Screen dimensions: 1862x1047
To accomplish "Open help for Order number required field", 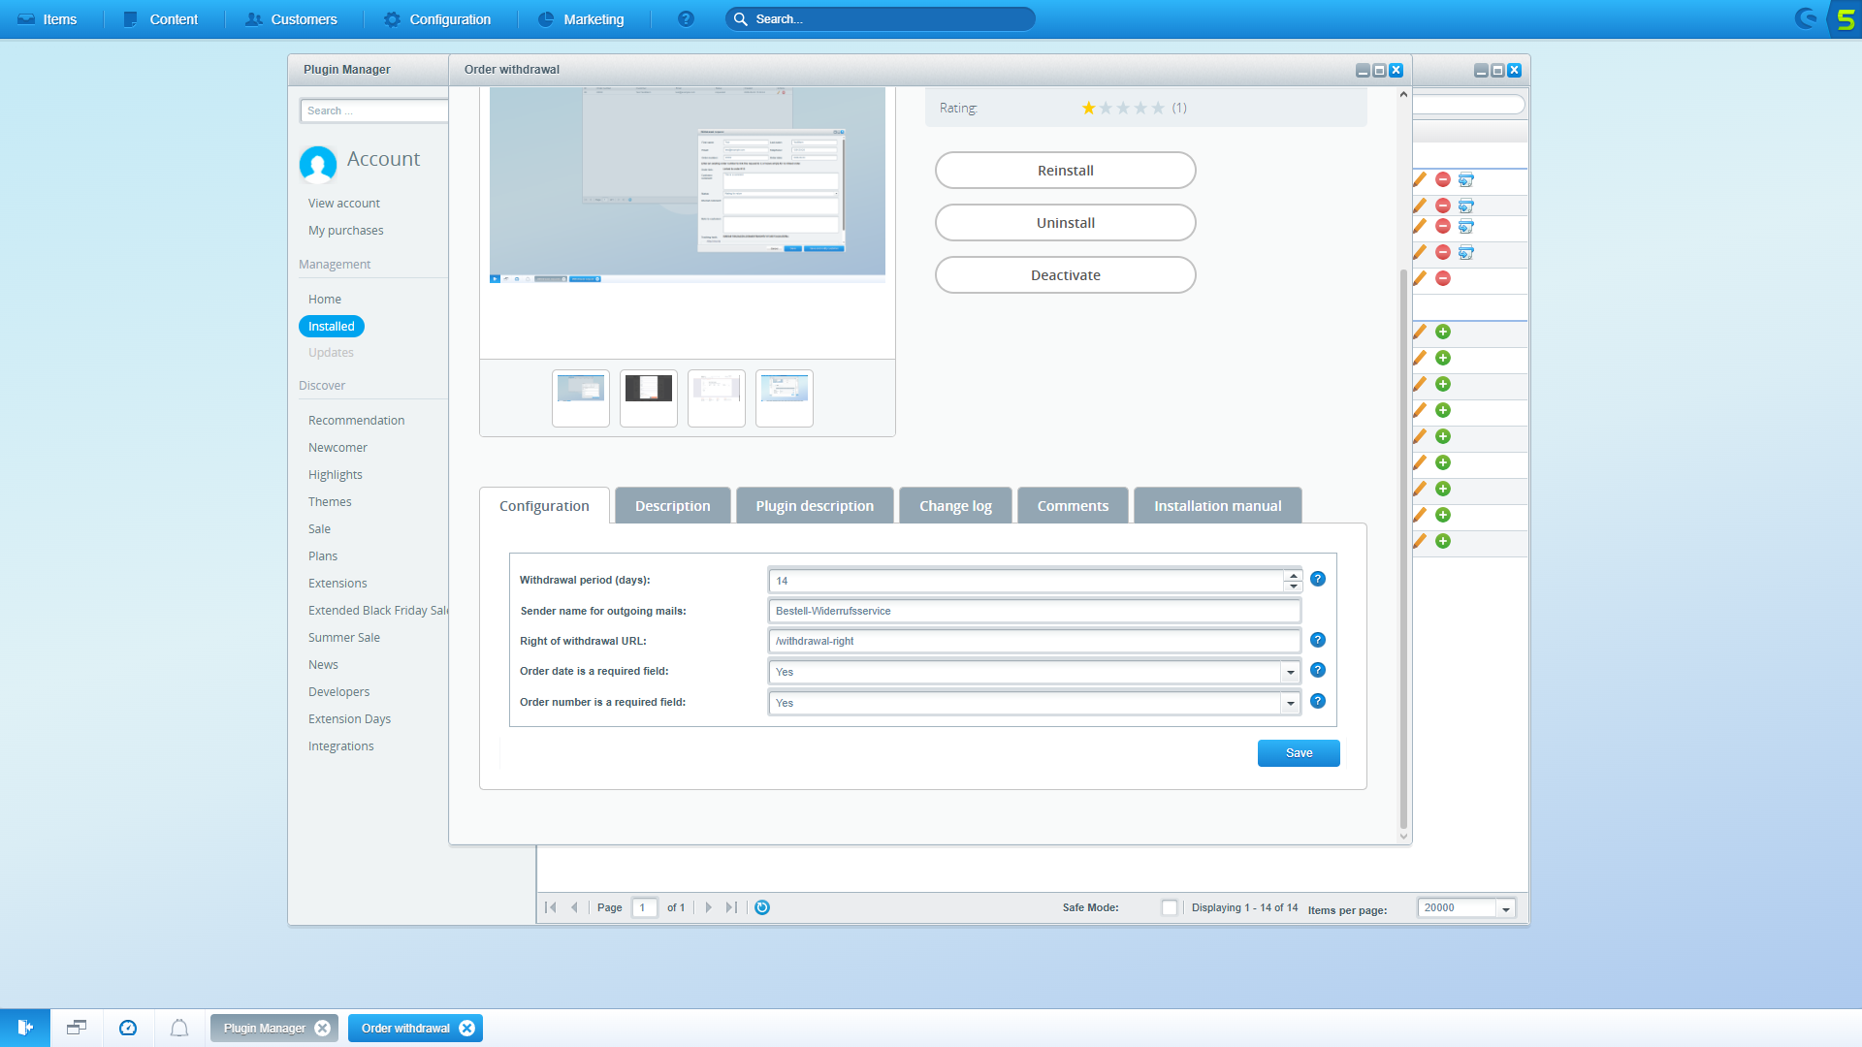I will [x=1318, y=701].
